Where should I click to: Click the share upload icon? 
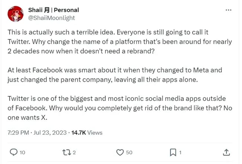pos(226,152)
